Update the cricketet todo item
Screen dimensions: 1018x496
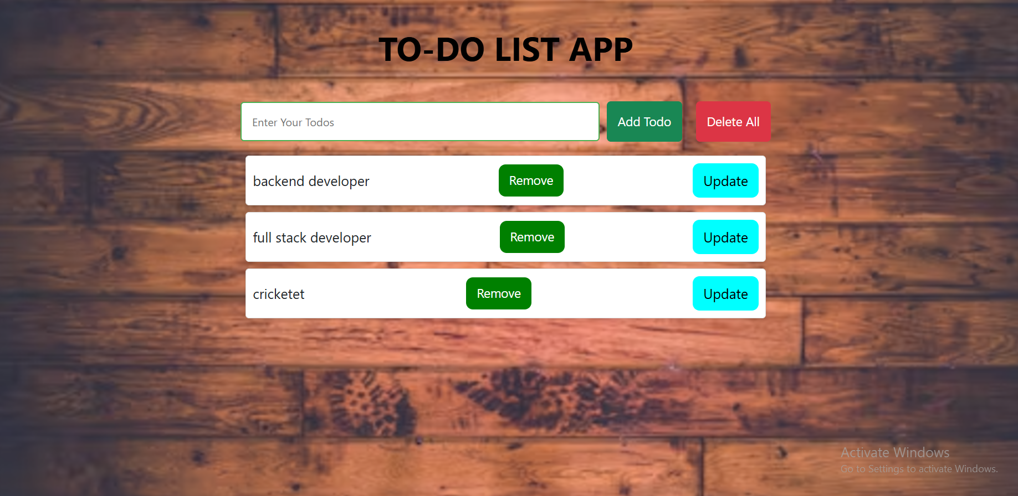point(725,294)
